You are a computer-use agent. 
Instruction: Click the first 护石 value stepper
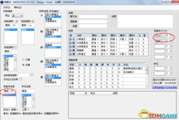(171, 68)
